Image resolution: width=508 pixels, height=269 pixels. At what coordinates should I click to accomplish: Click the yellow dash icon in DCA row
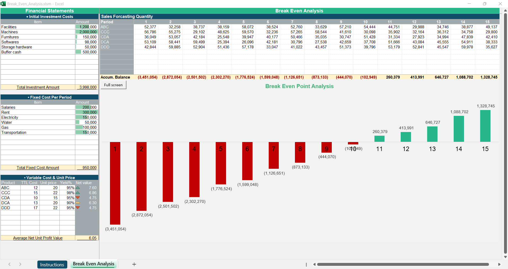pos(78,203)
